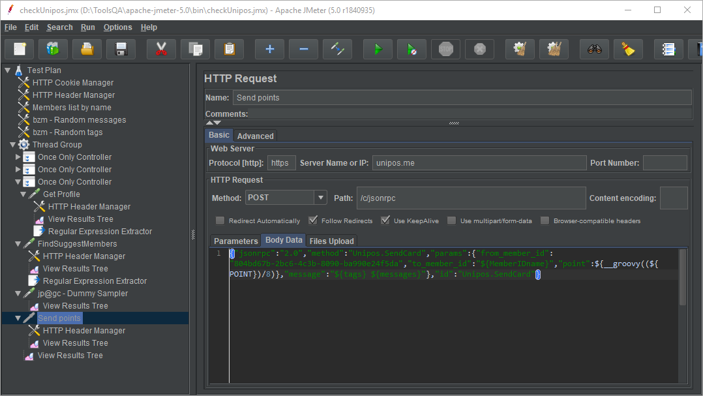Toggle the Use KeepAlive checkbox
Image resolution: width=703 pixels, height=396 pixels.
385,221
